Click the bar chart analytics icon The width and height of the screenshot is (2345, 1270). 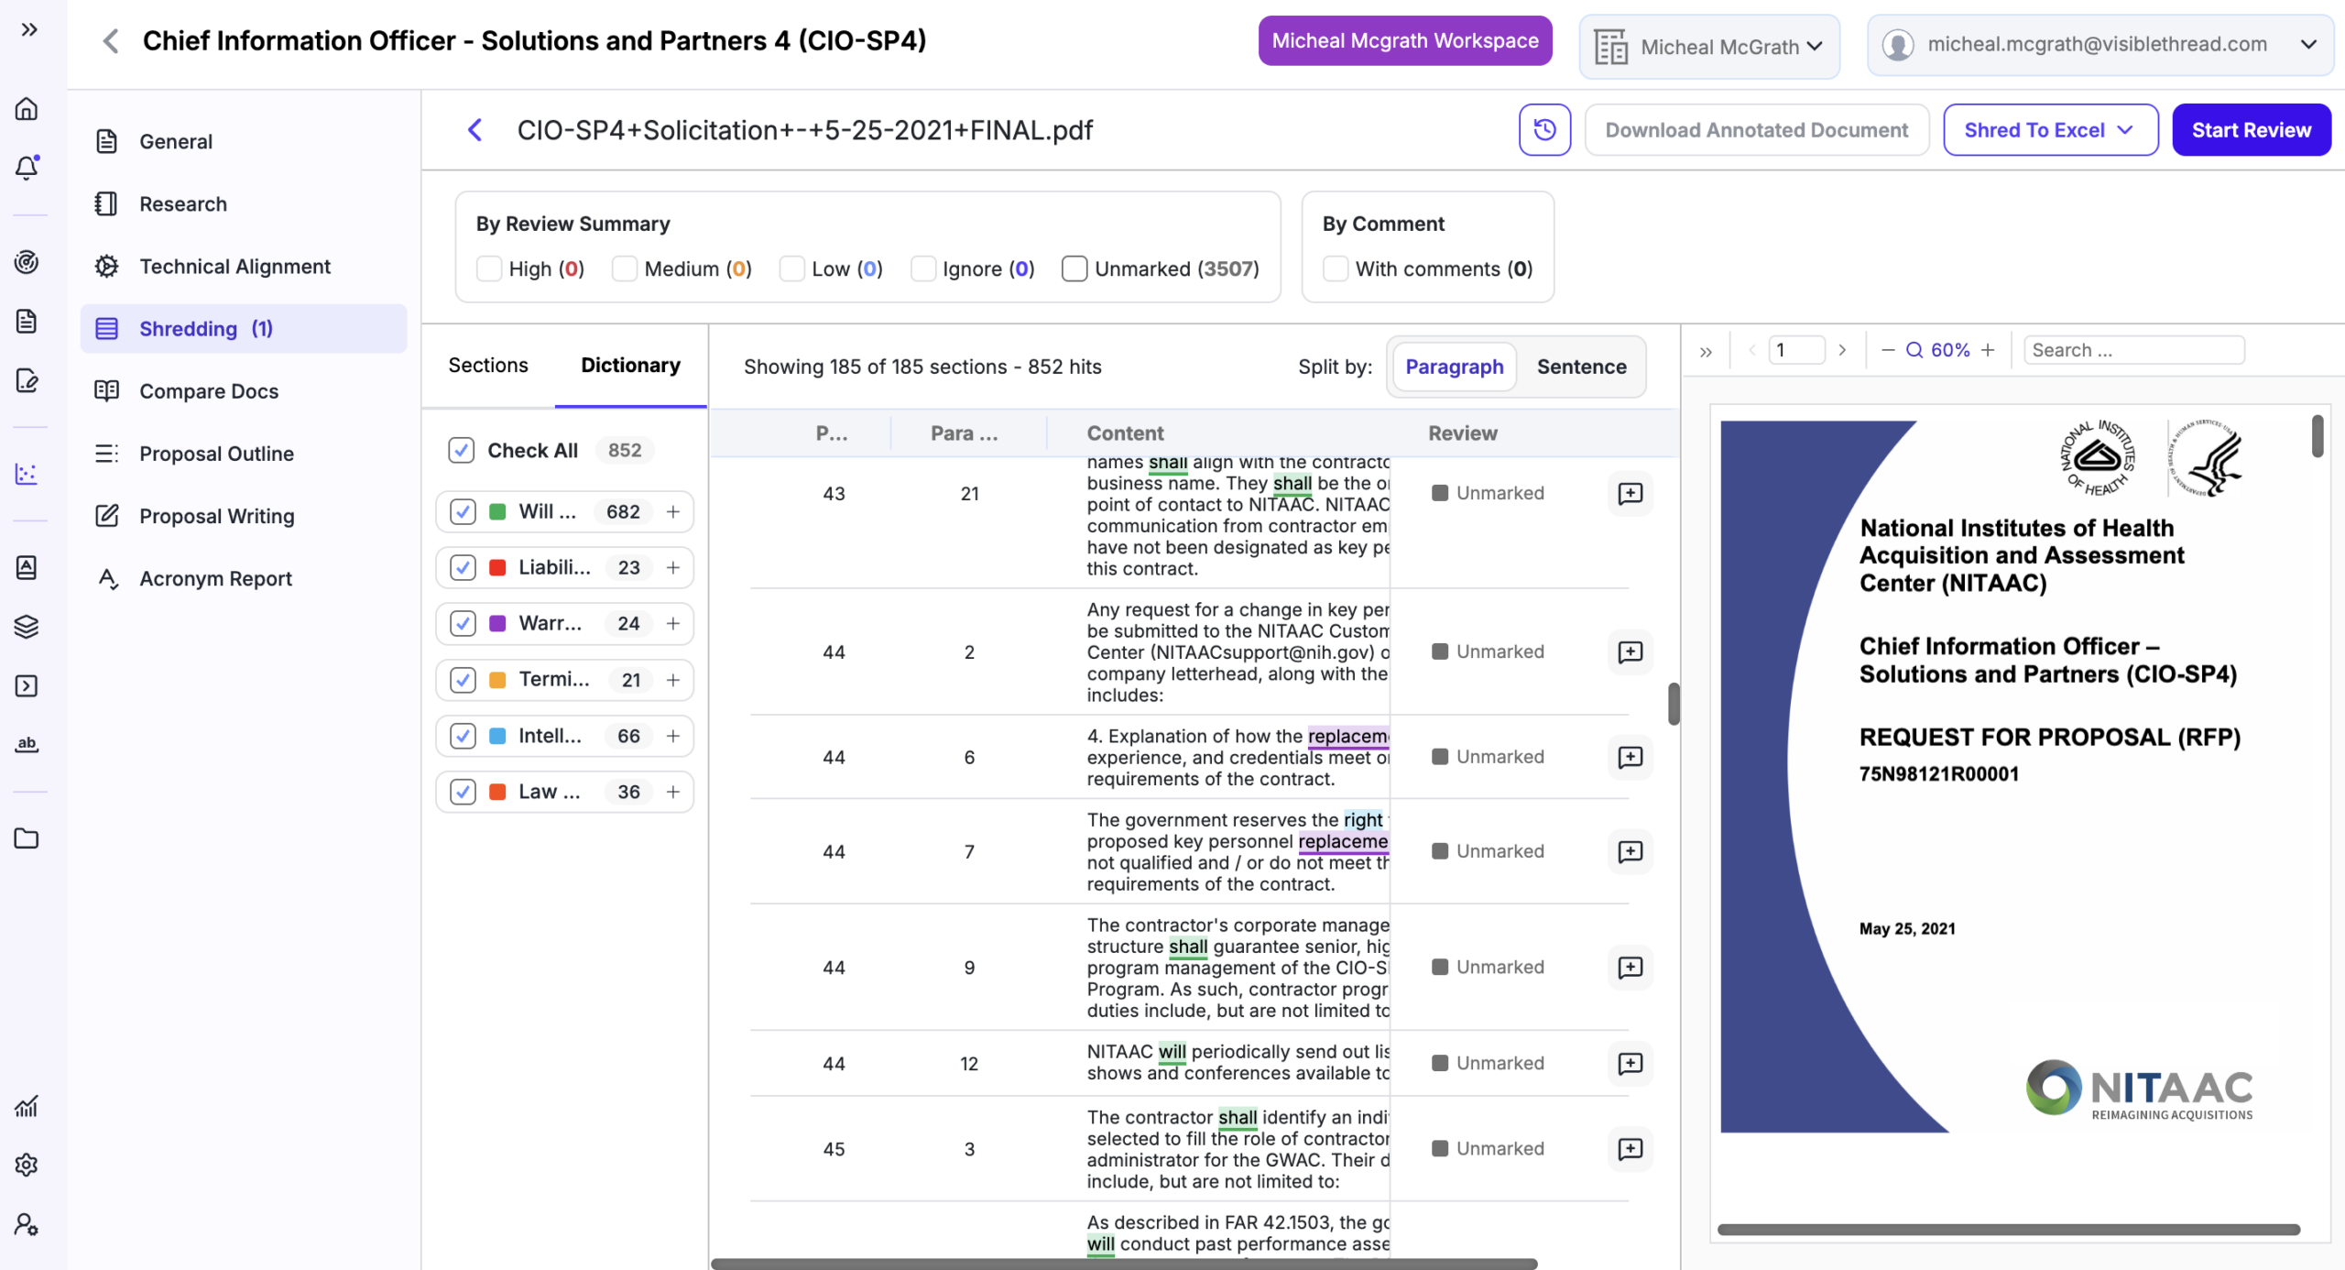tap(27, 1106)
